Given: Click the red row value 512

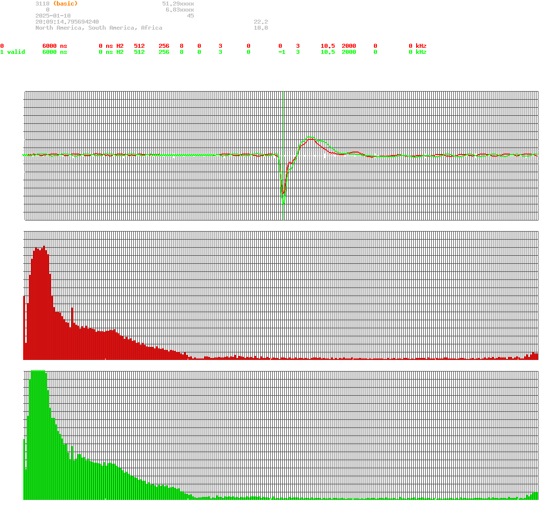Looking at the screenshot, I should [x=139, y=46].
